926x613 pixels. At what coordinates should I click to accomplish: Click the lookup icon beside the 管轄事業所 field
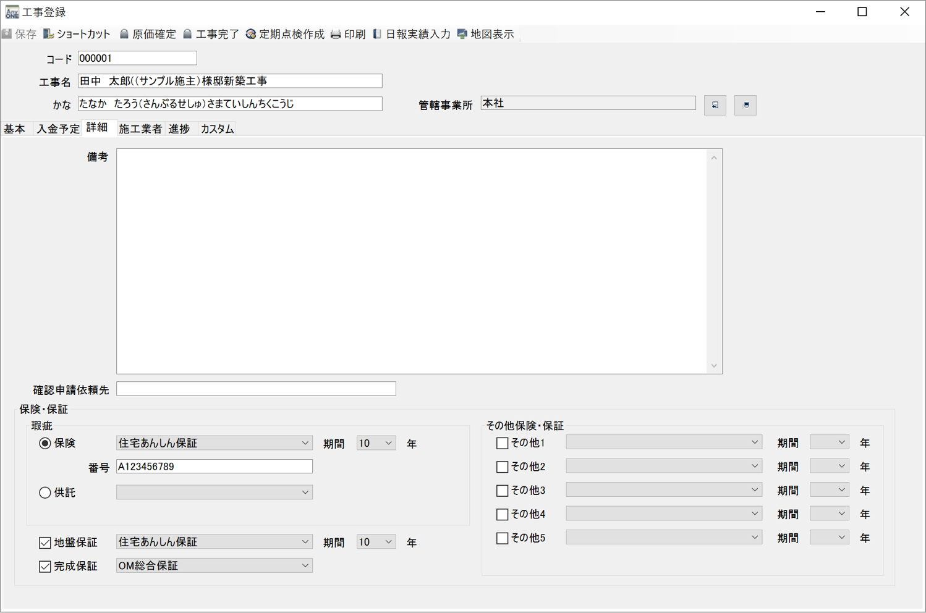click(715, 105)
